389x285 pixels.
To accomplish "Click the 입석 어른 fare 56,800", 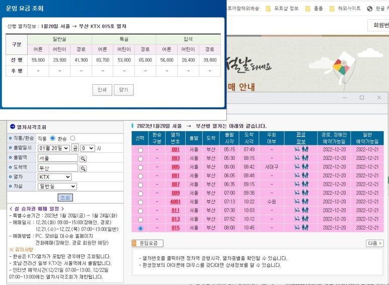I will 167,60.
